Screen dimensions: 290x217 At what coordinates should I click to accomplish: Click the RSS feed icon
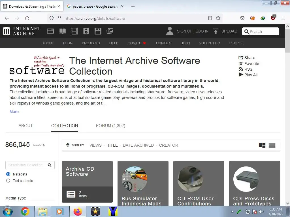tap(241, 69)
